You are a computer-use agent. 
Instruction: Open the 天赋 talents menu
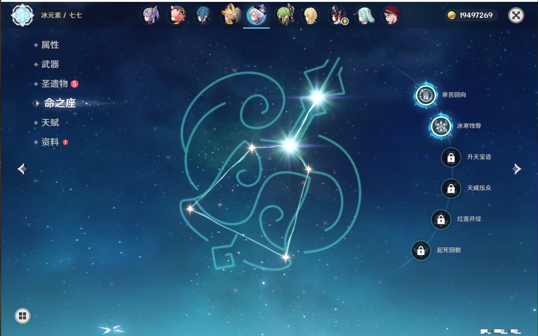click(x=50, y=123)
